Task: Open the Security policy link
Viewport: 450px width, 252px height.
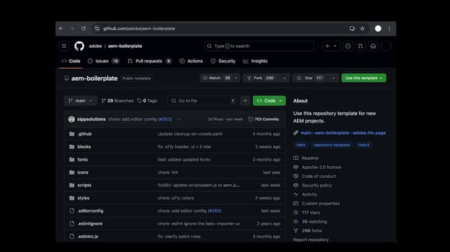Action: 313,186
